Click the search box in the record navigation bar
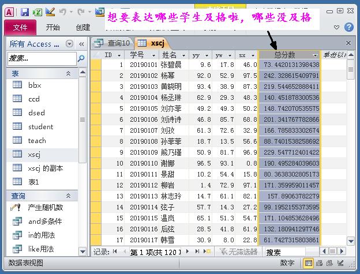The width and height of the screenshot is (360, 274). [x=285, y=252]
